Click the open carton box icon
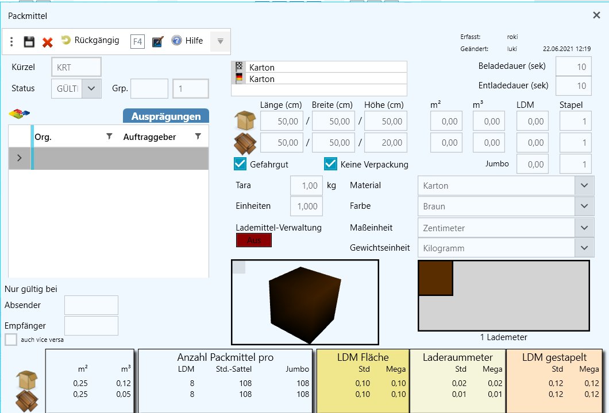The image size is (609, 413). click(245, 120)
